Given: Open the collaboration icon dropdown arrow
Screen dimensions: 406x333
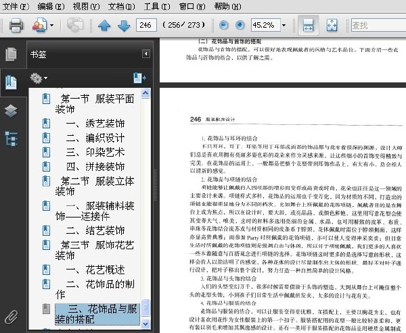Looking at the screenshot, I should coord(52,26).
